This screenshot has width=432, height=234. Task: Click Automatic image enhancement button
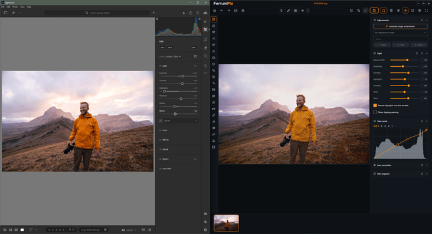pyautogui.click(x=400, y=26)
